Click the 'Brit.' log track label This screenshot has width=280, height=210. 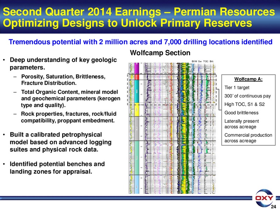click(x=212, y=61)
